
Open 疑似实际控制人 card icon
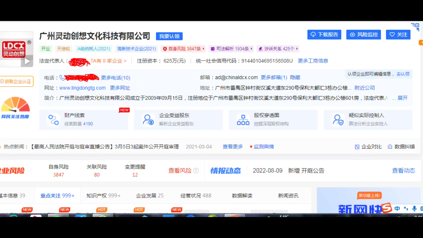[x=338, y=120]
